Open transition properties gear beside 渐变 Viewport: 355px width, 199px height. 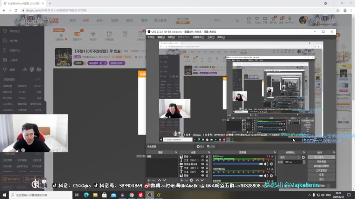(x=304, y=157)
